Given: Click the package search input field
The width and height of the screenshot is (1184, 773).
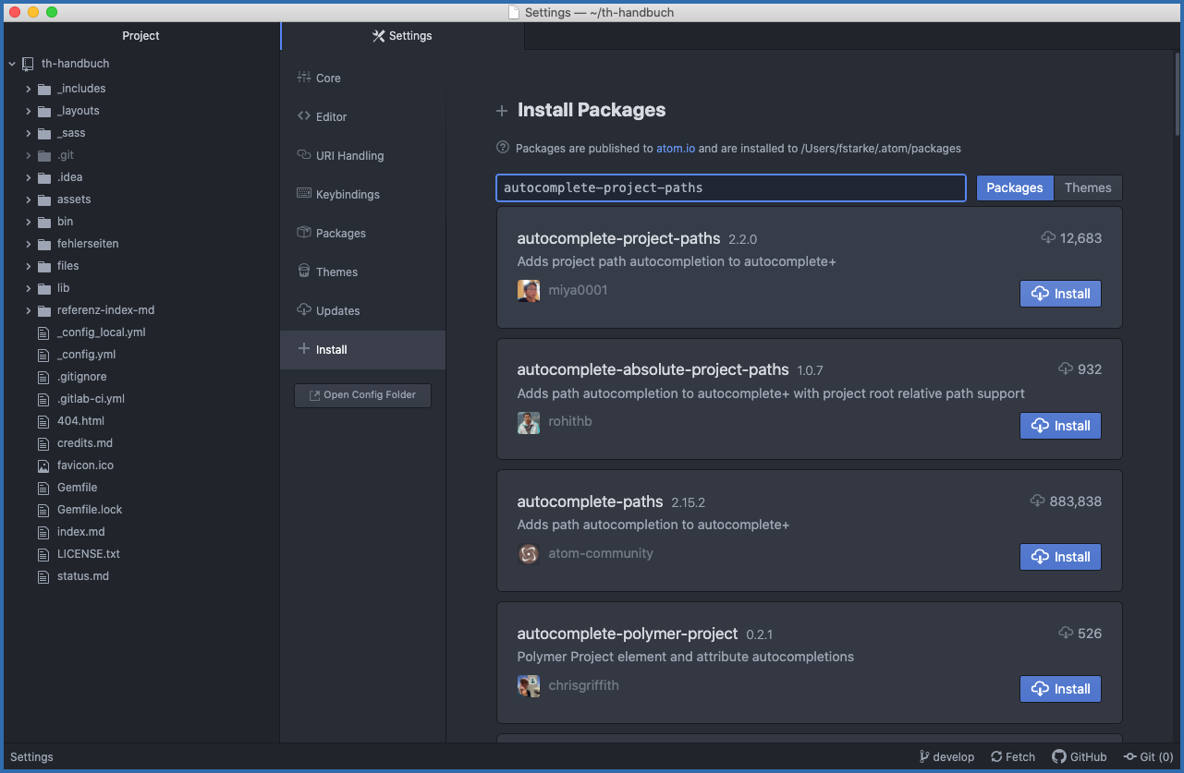Looking at the screenshot, I should click(730, 187).
